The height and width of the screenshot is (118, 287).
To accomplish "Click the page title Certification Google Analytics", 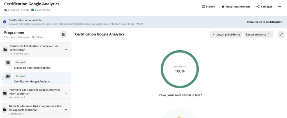I will (x=32, y=4).
